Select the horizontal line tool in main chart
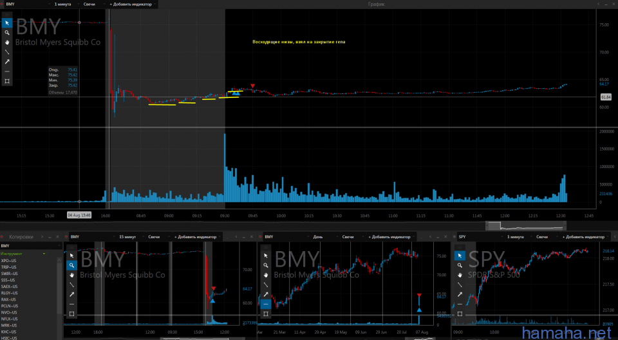 (7, 71)
